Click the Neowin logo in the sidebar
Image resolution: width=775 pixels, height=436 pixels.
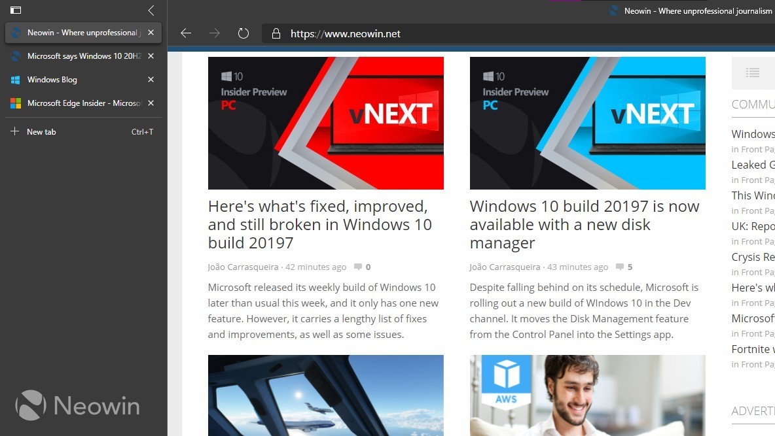tap(77, 405)
